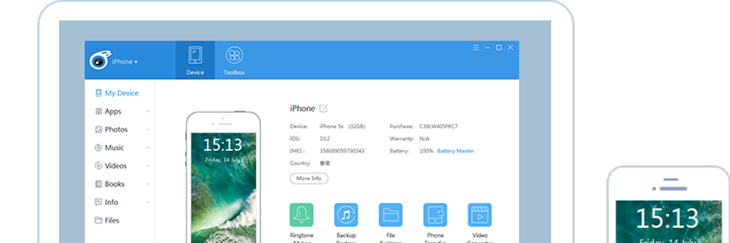Open the Device tab
Image resolution: width=730 pixels, height=243 pixels.
click(195, 60)
